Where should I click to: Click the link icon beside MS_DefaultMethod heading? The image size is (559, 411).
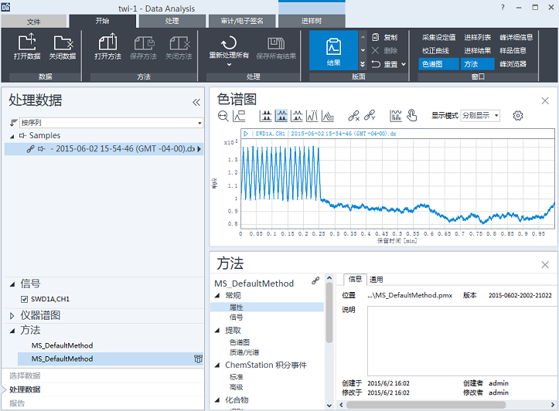(x=315, y=280)
